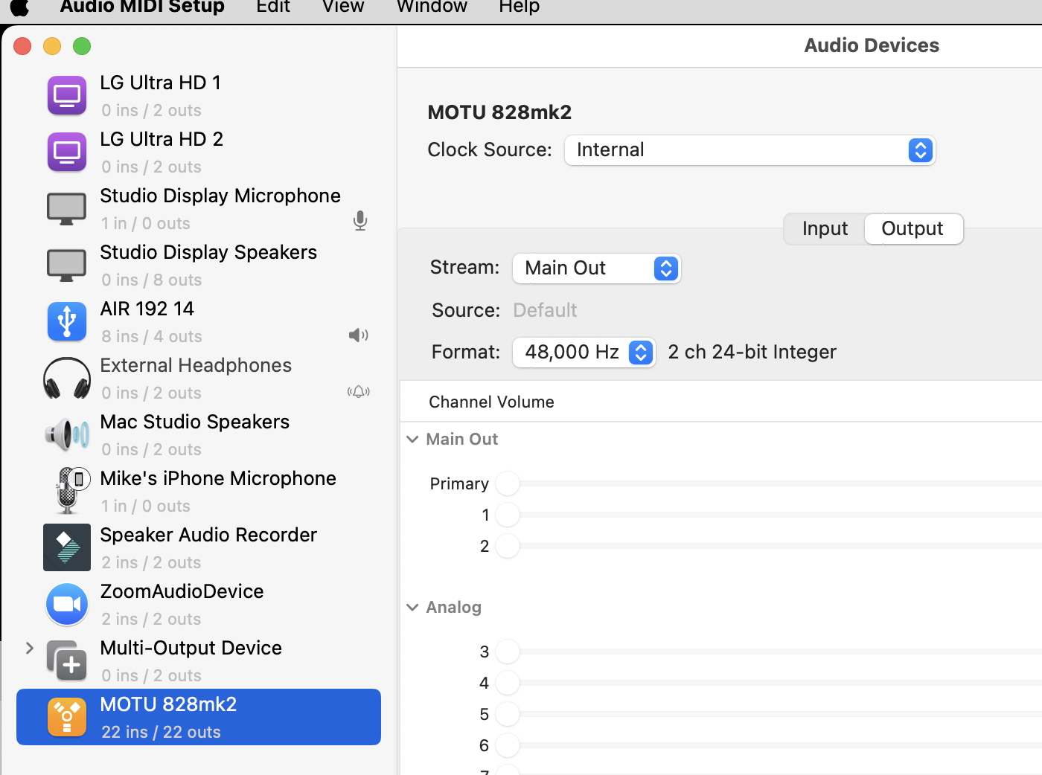Select Mac Studio Speakers device name
Image resolution: width=1042 pixels, height=775 pixels.
coord(195,422)
